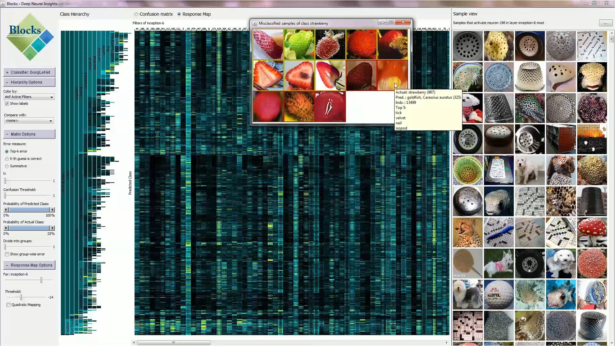Click the "Indx.: 13499" tooltip line

406,103
